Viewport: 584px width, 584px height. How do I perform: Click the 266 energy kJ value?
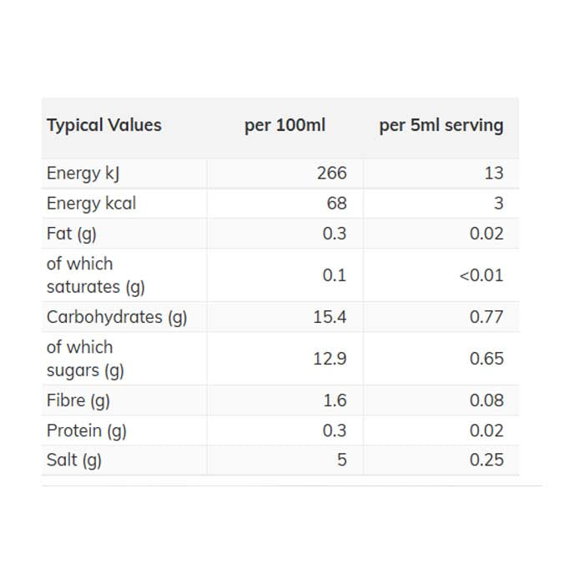[x=331, y=174]
